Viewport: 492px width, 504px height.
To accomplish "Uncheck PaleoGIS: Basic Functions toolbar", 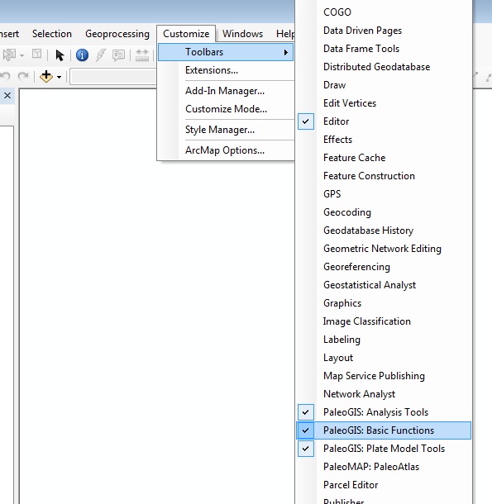I will 384,430.
